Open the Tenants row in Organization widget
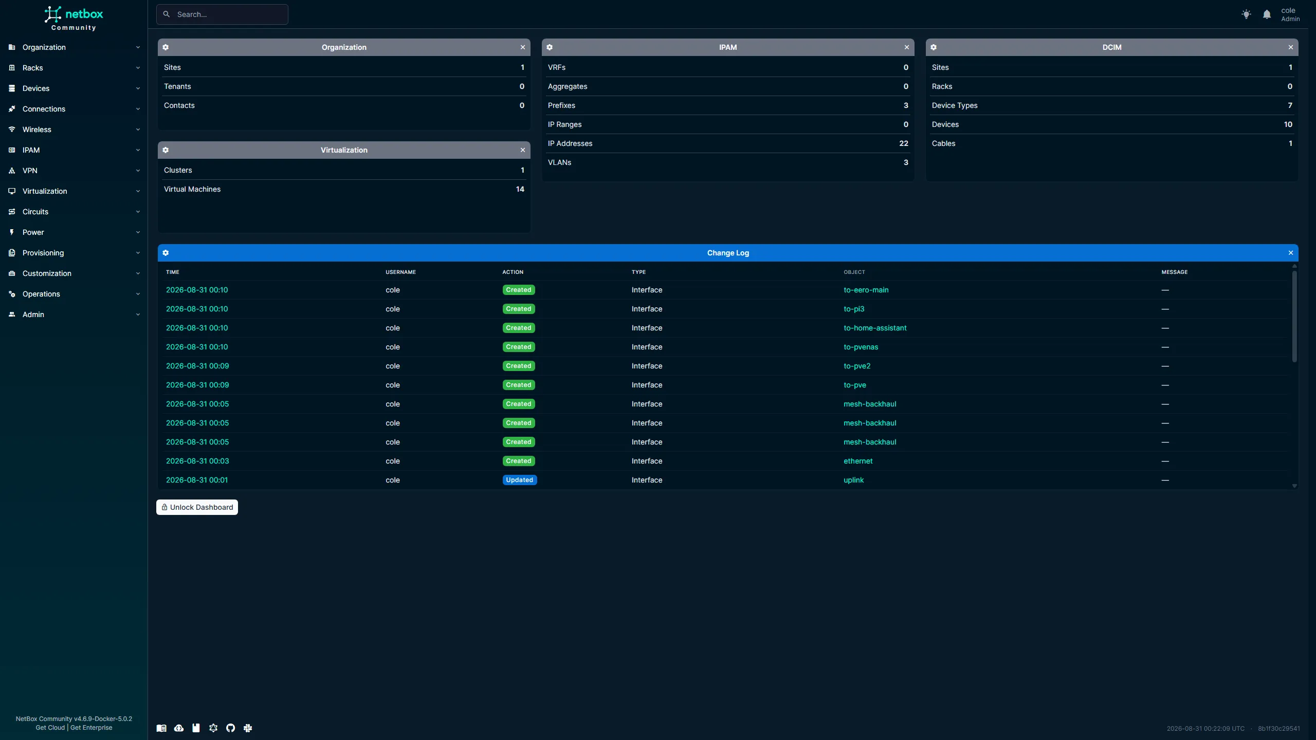 click(344, 86)
